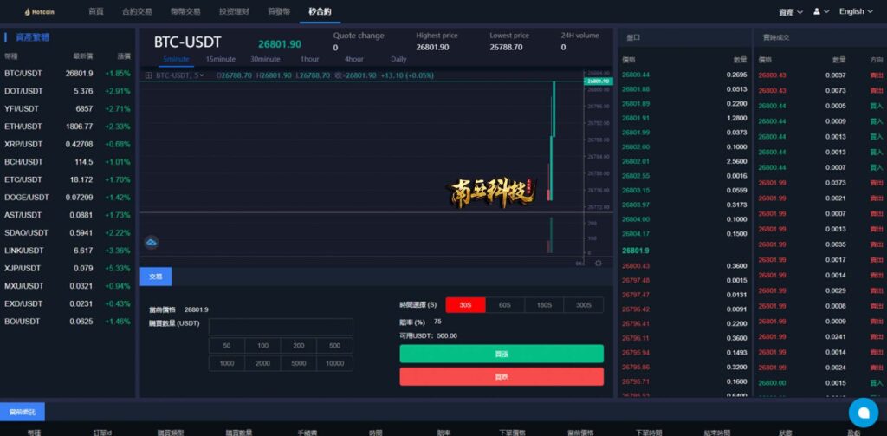The image size is (887, 436).
Task: Select XRP/USDT in the asset list
Action: pyautogui.click(x=68, y=144)
